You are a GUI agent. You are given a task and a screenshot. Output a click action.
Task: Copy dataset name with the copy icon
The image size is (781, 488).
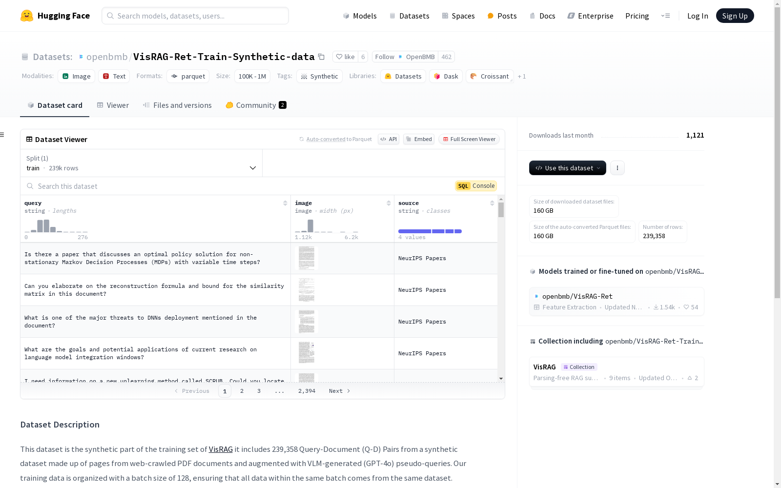click(x=321, y=57)
